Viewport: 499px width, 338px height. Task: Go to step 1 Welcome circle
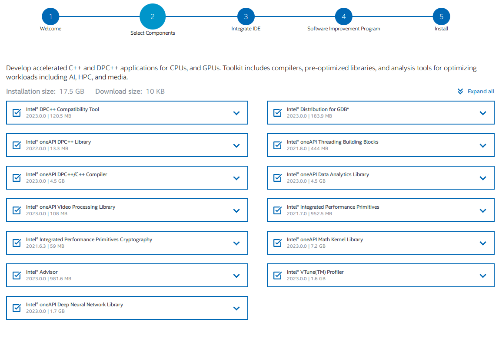[50, 16]
